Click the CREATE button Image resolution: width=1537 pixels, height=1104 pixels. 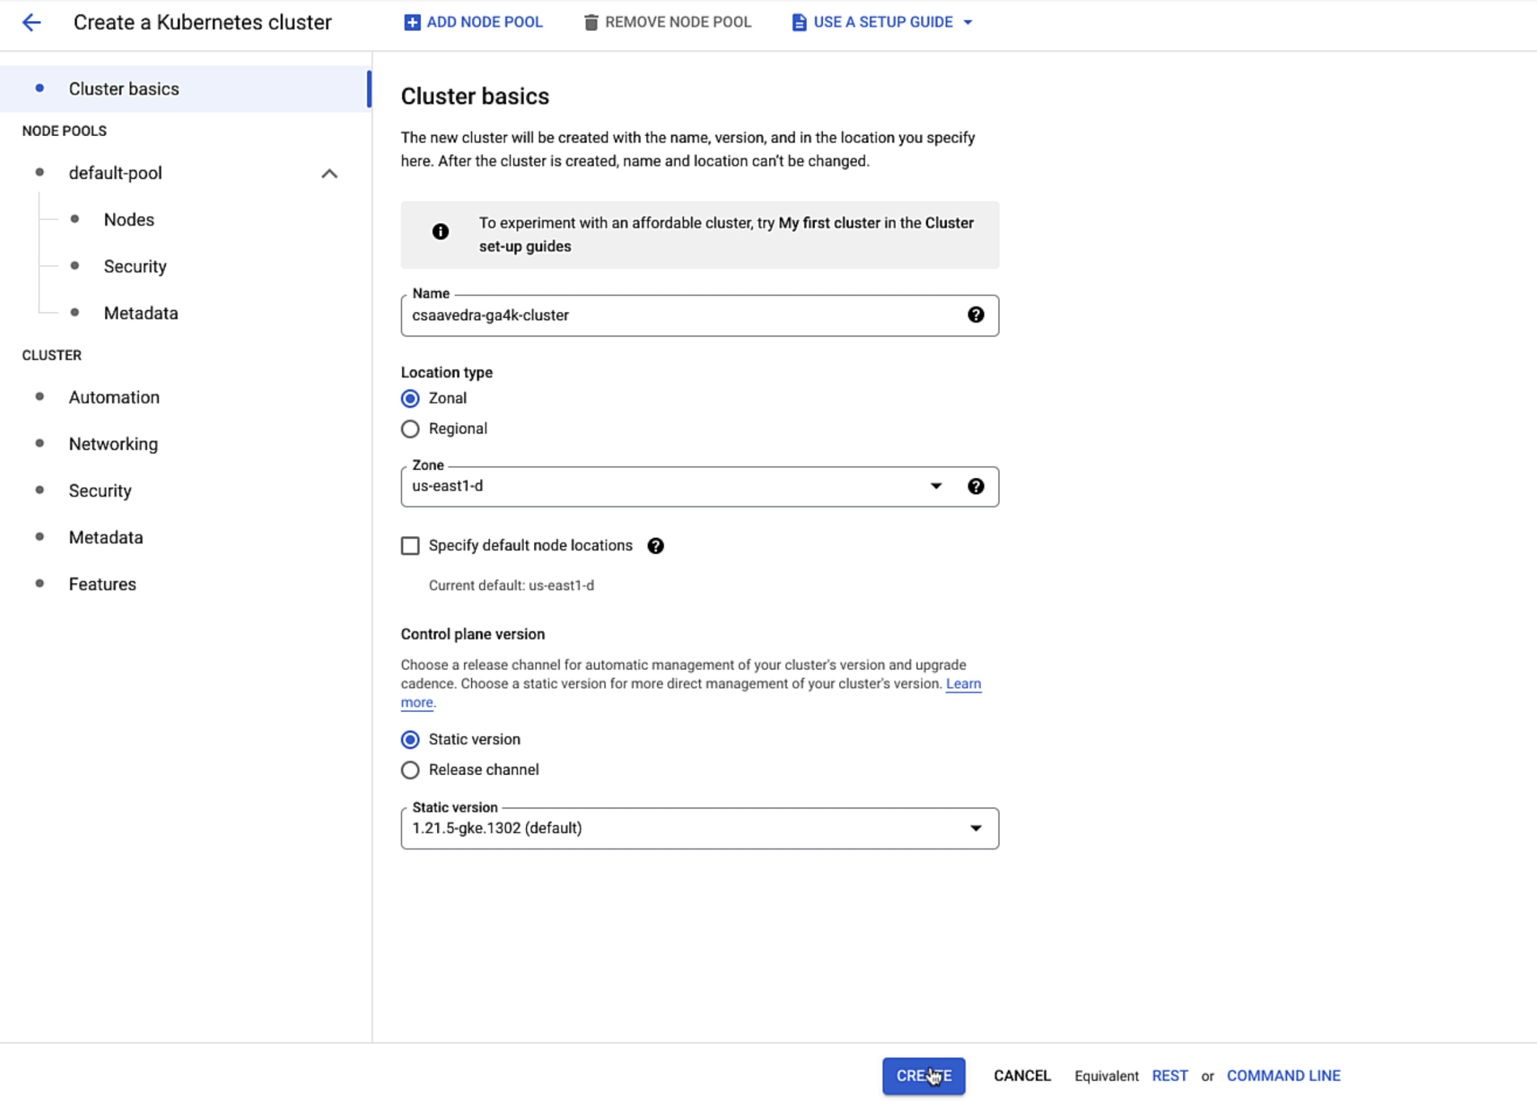point(923,1076)
